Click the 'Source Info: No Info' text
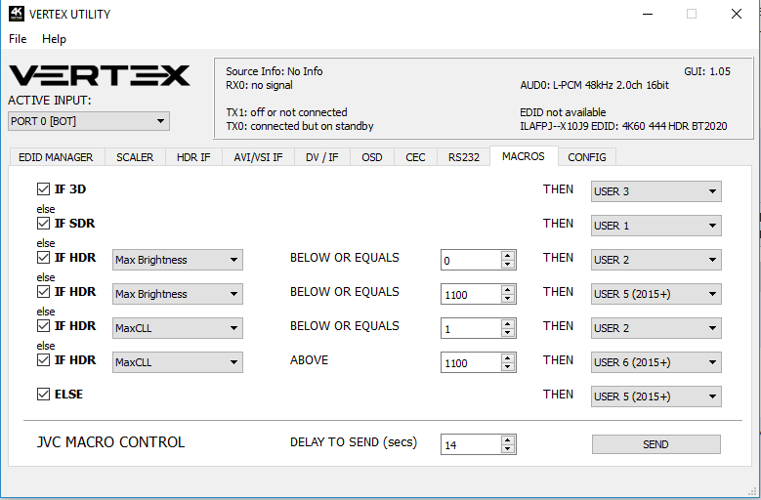This screenshot has height=500, width=761. pos(275,71)
